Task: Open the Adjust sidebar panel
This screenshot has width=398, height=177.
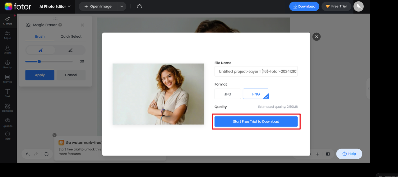Action: (7, 35)
